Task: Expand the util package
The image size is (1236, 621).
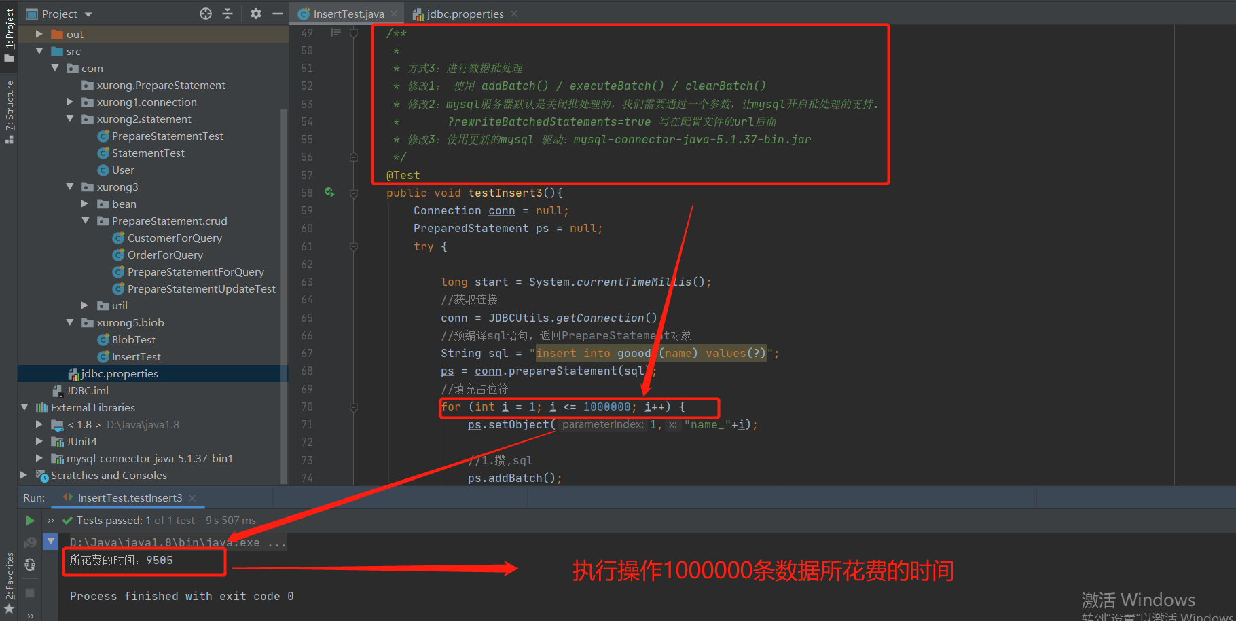Action: point(85,305)
